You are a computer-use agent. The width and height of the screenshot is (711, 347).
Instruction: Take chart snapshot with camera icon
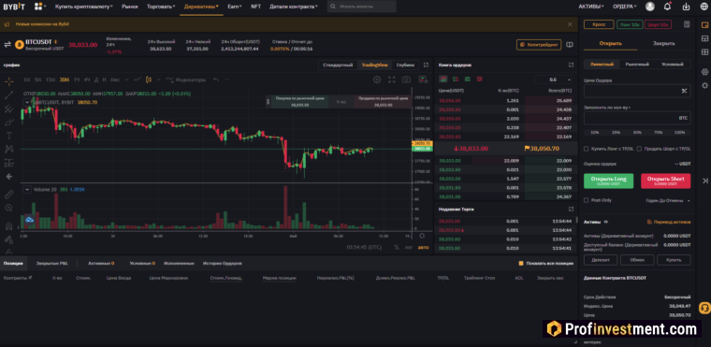[x=406, y=80]
